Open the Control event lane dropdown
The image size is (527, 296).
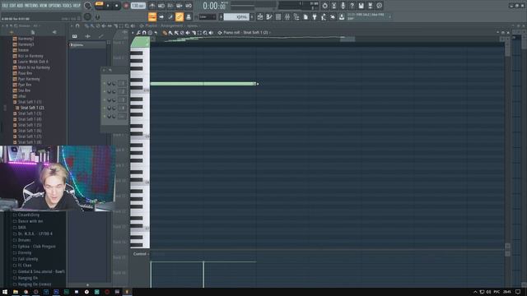pos(140,254)
